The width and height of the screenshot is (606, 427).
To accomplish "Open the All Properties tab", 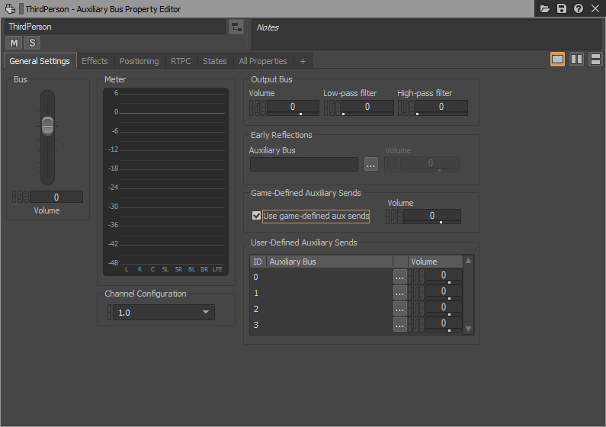I will tap(263, 61).
